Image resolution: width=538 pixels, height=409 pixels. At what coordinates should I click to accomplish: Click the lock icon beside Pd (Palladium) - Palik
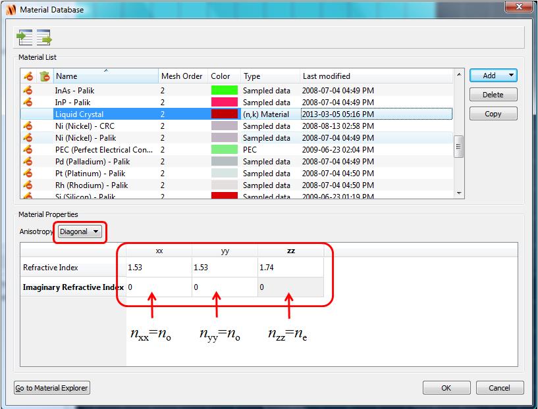coord(28,161)
